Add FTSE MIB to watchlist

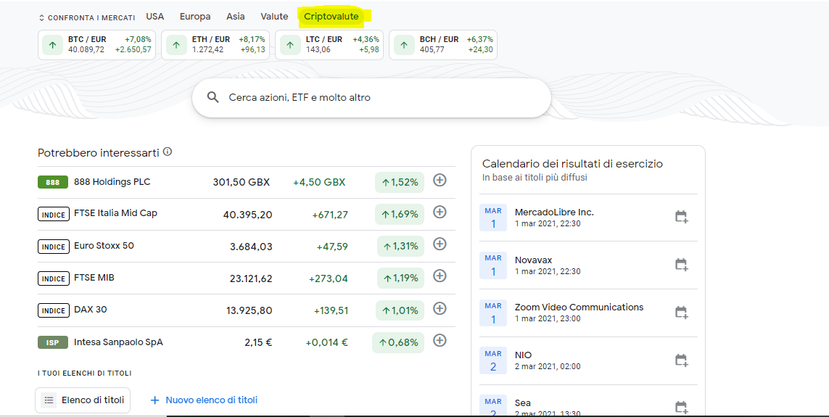(x=440, y=276)
